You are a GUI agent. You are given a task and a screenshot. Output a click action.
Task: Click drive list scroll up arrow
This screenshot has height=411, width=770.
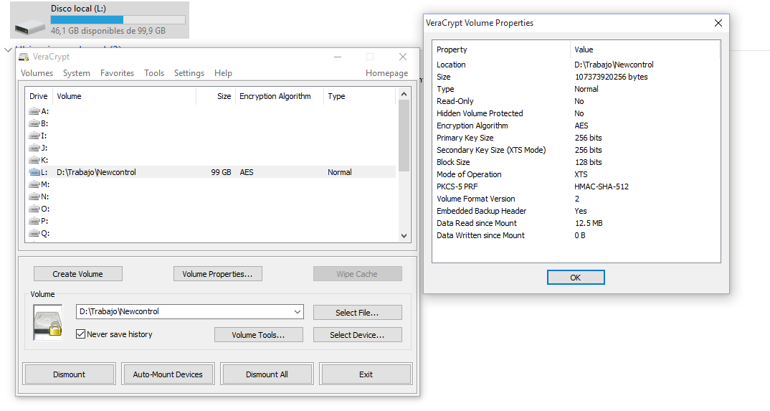click(x=404, y=94)
